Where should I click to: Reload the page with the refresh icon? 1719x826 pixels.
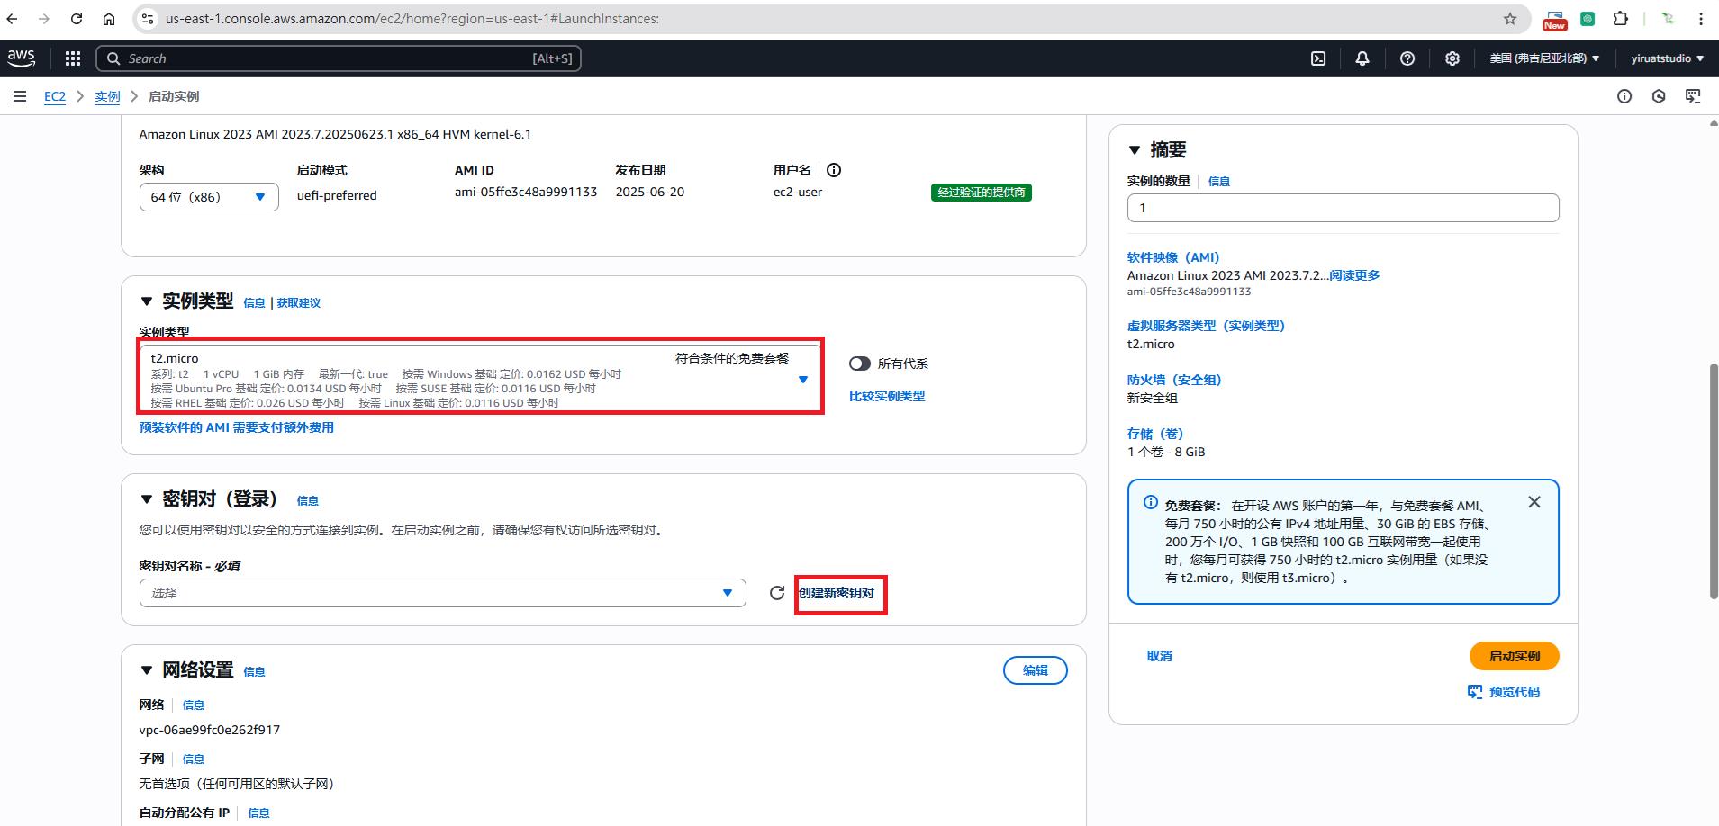(x=77, y=18)
